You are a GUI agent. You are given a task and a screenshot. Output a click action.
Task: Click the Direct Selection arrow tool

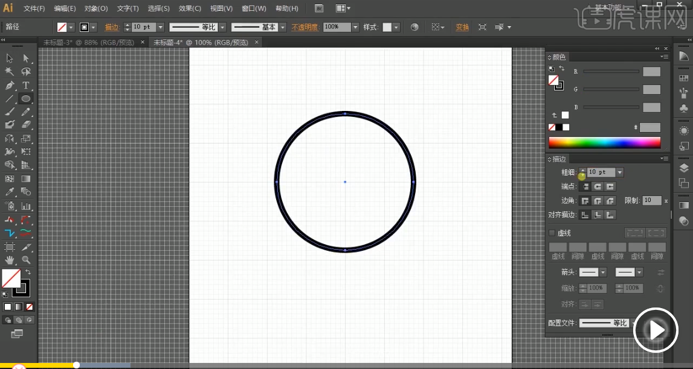pos(26,58)
